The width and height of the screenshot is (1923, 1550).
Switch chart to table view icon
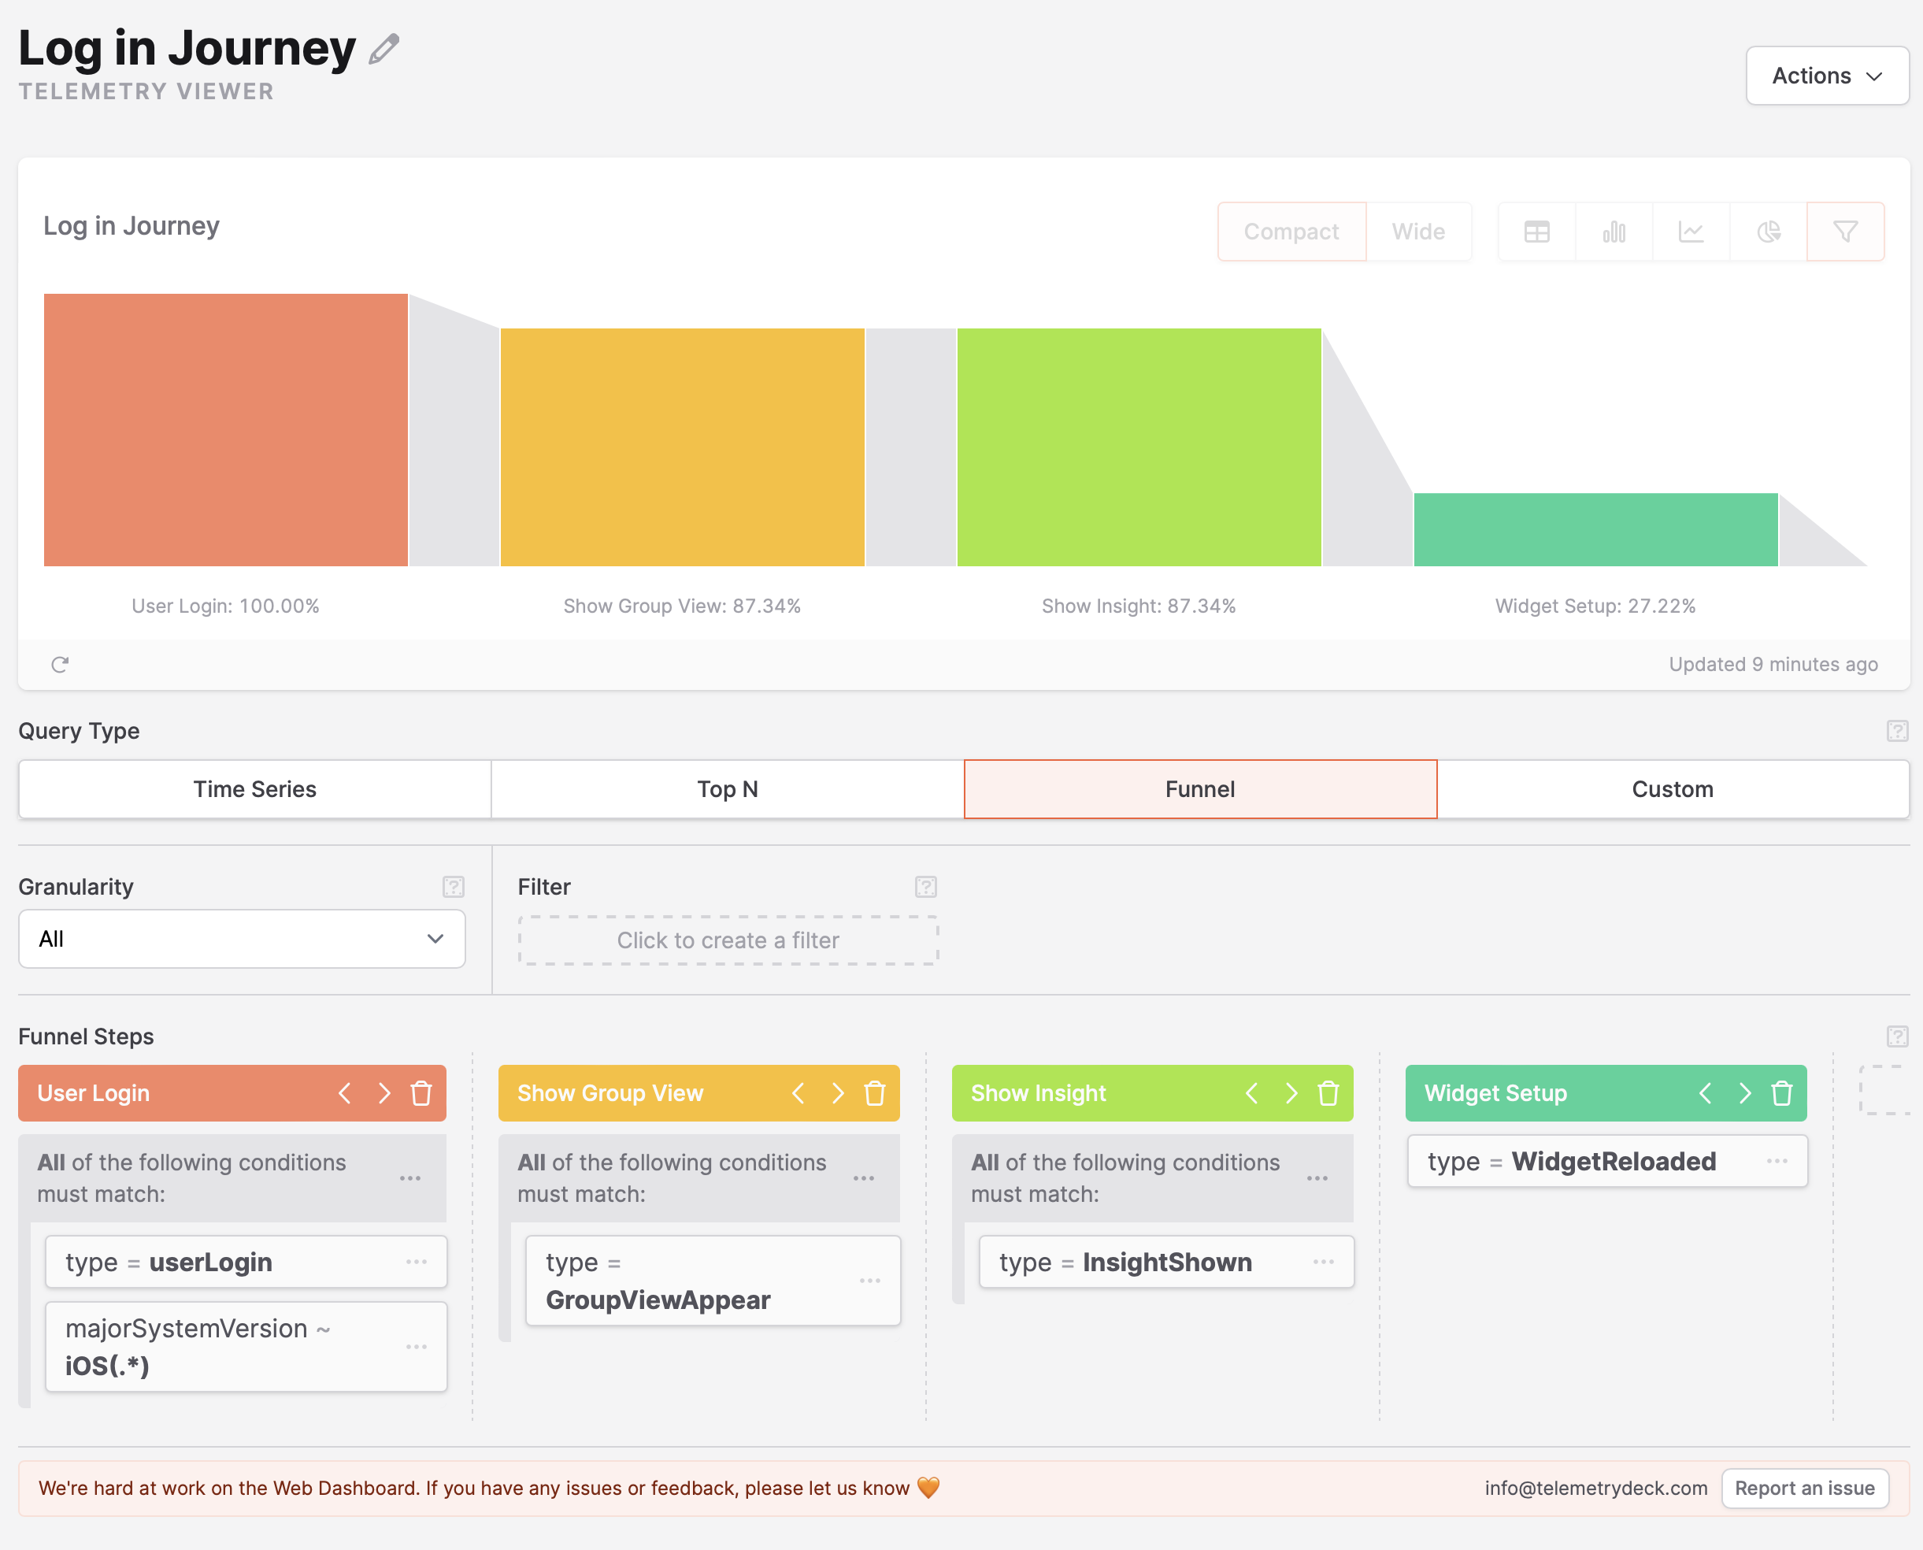coord(1536,232)
